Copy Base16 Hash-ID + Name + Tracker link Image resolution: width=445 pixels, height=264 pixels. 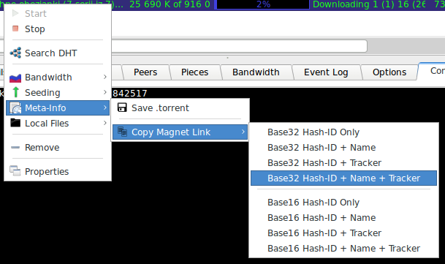click(343, 249)
